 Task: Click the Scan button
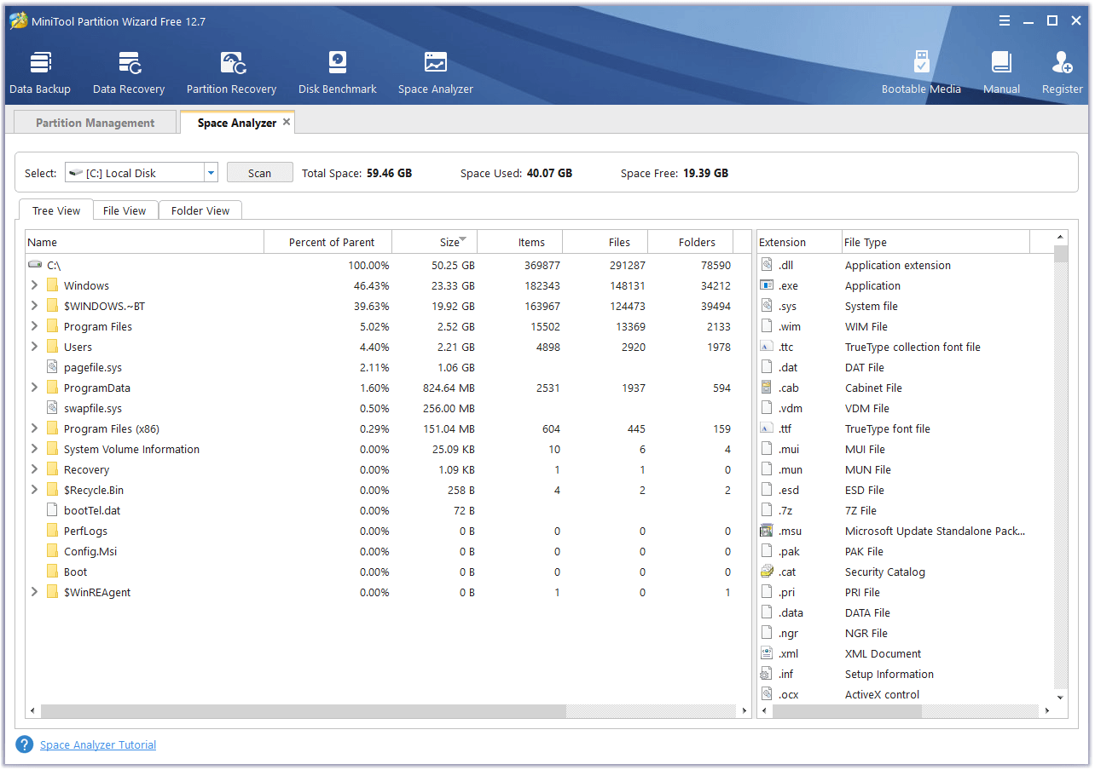(259, 173)
